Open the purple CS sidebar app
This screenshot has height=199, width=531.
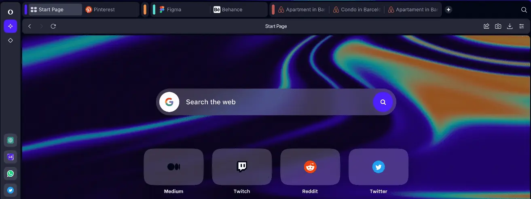pos(11,157)
